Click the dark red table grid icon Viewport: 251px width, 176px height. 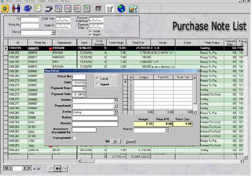click(x=98, y=9)
